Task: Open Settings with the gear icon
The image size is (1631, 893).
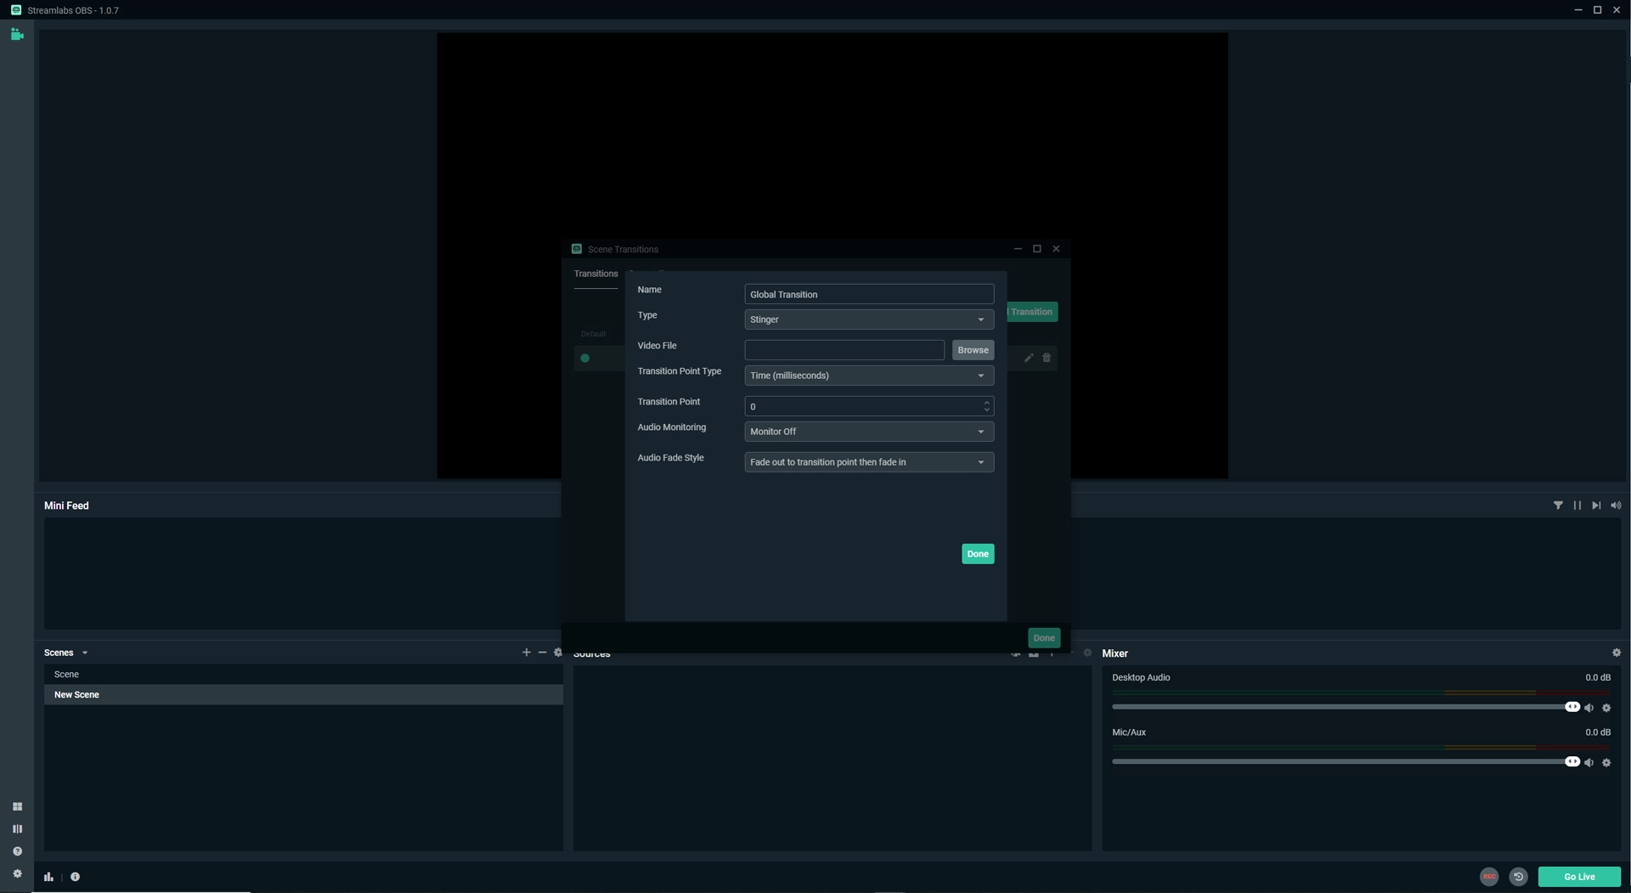Action: tap(17, 873)
